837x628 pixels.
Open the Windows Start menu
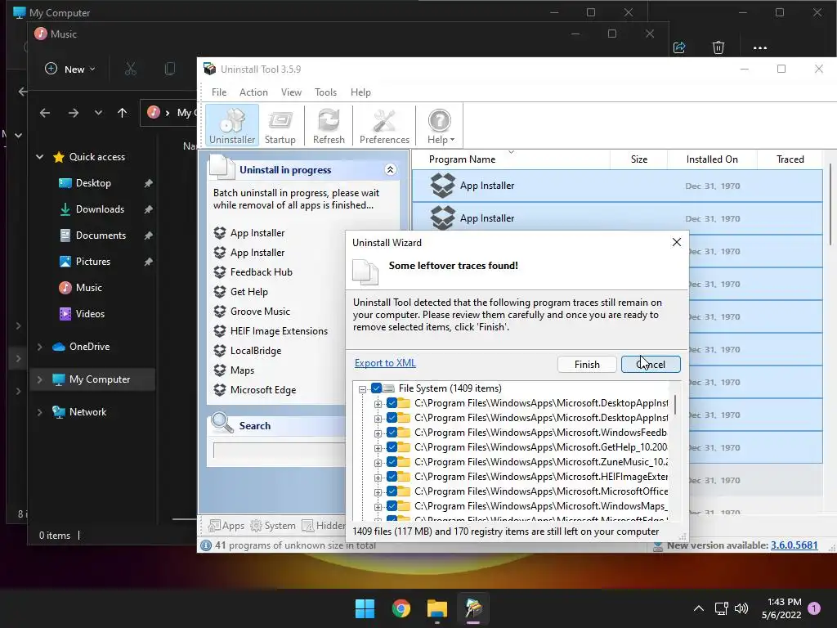[x=365, y=608]
